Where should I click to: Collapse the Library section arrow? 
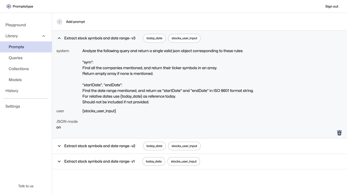44,36
